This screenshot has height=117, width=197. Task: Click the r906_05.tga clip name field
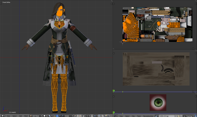pyautogui.click(x=165, y=116)
